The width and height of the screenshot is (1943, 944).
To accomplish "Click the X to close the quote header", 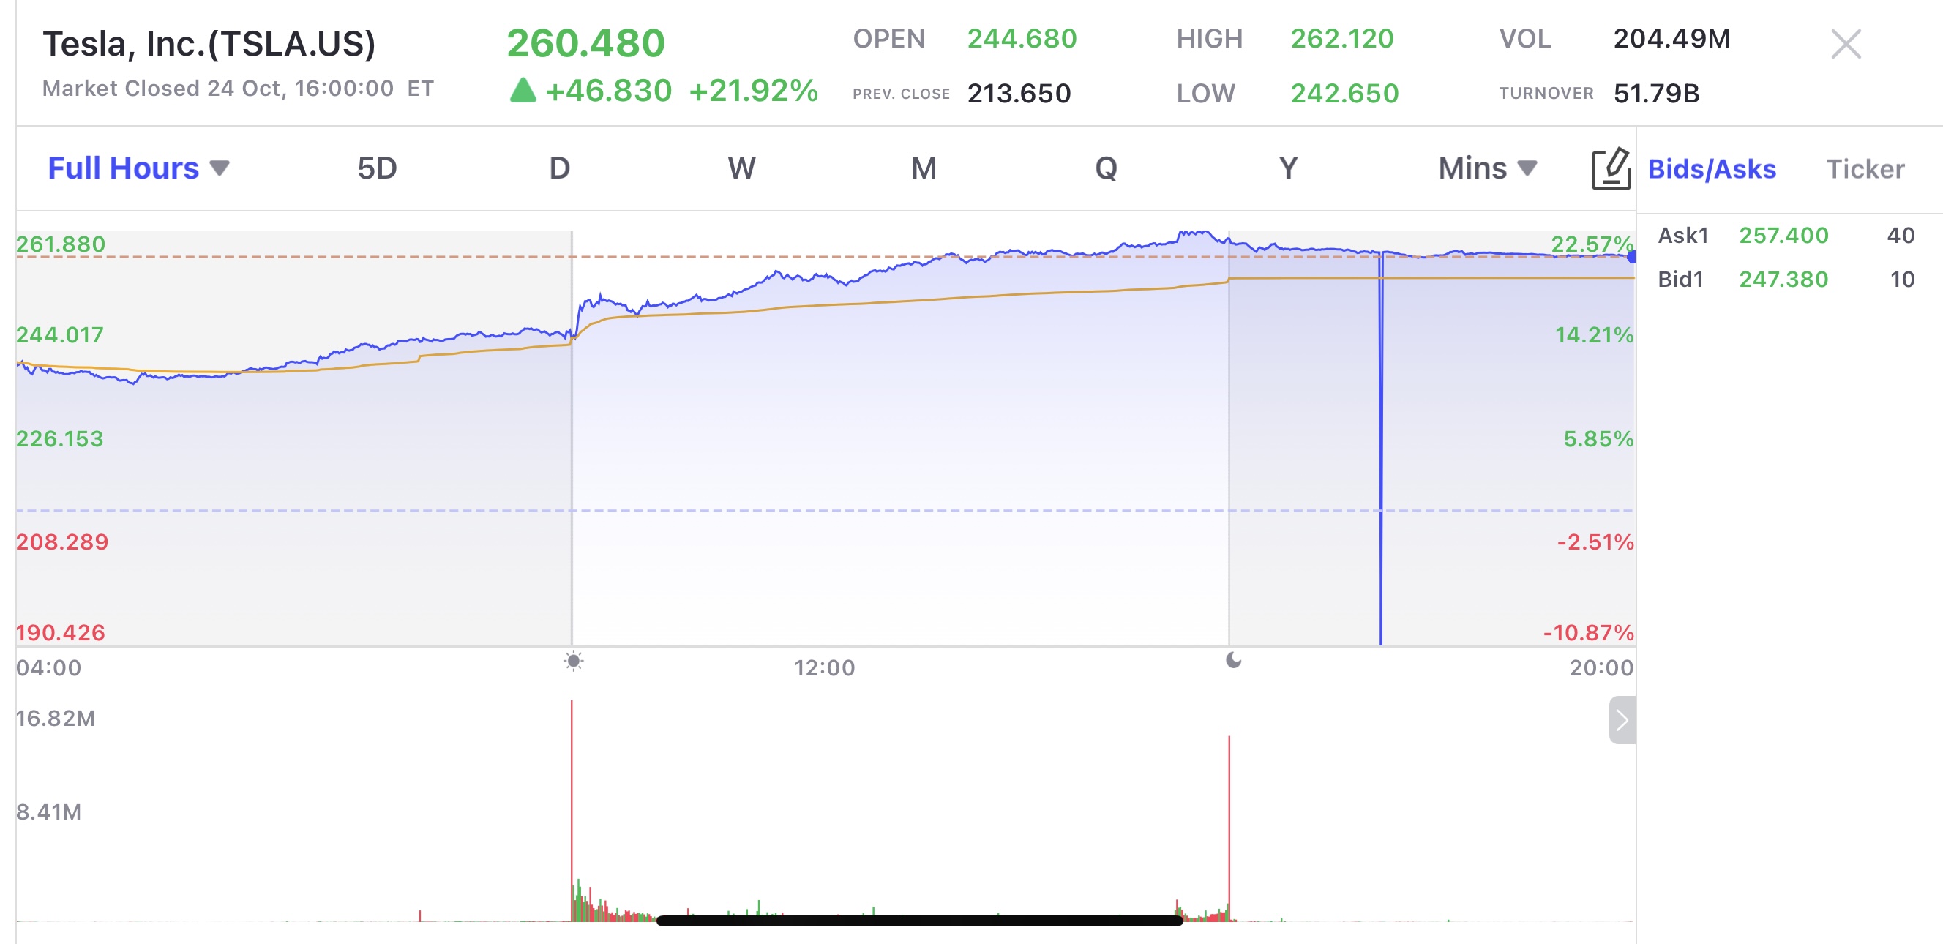I will tap(1848, 44).
